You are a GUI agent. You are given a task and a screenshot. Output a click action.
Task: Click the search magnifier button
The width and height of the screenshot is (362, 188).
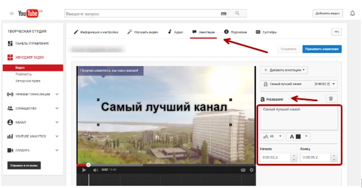(237, 13)
